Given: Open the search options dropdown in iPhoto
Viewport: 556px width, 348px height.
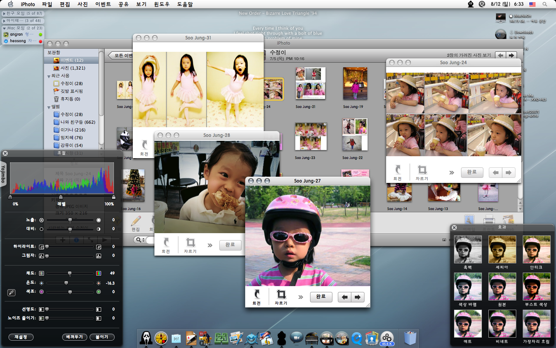Looking at the screenshot, I should click(x=140, y=240).
